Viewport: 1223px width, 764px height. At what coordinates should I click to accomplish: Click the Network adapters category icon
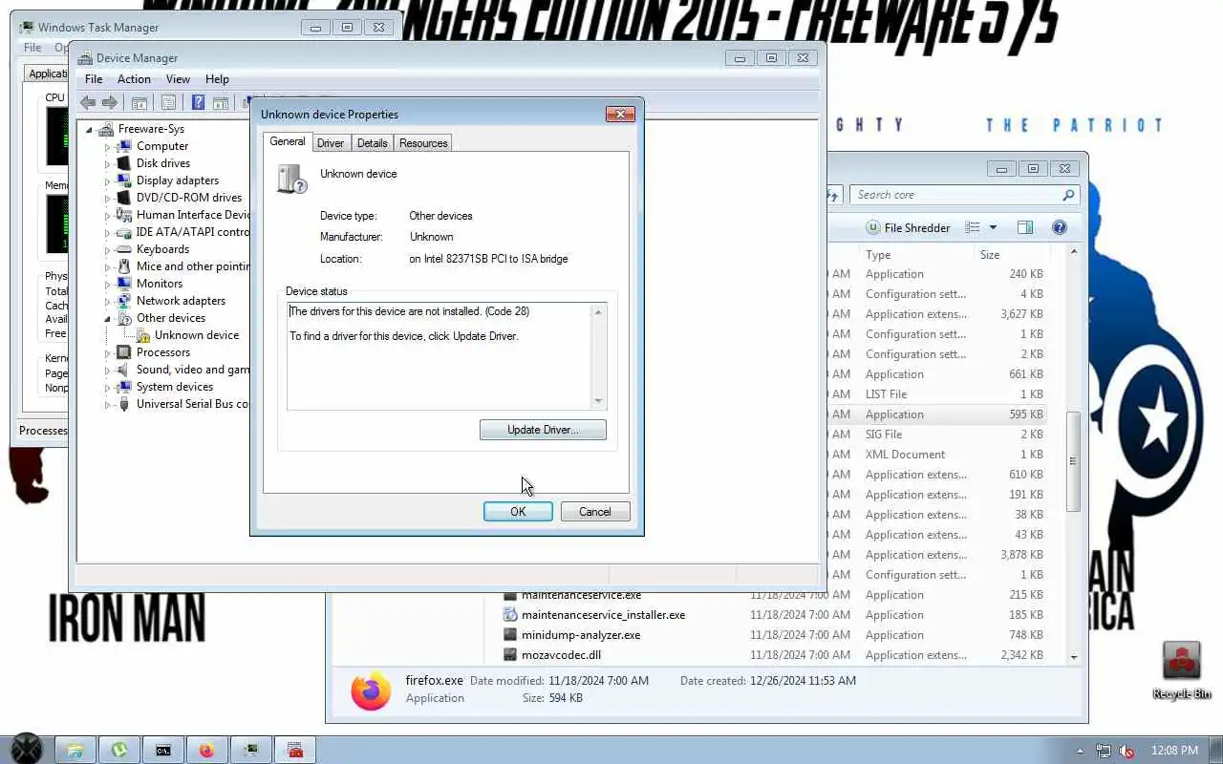tap(123, 301)
